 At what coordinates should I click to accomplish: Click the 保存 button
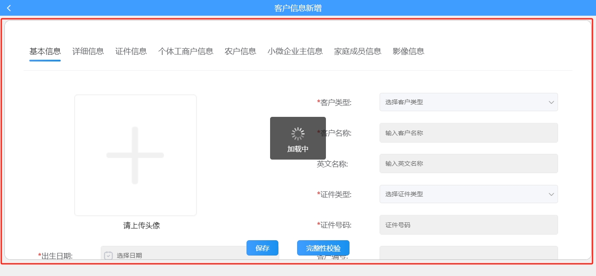(262, 248)
